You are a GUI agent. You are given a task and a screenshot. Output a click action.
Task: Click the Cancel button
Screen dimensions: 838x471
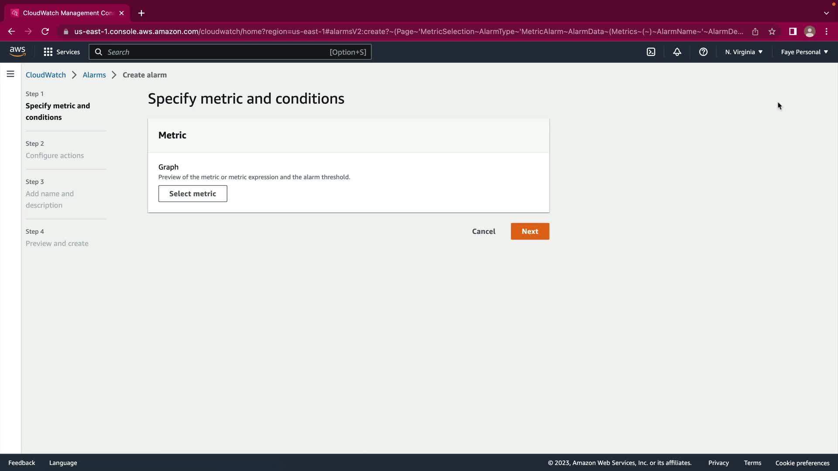[x=484, y=231]
